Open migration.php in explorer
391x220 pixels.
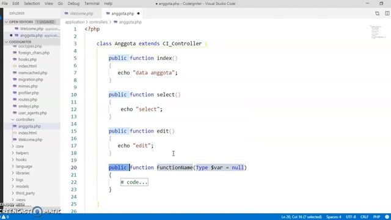pos(31,79)
